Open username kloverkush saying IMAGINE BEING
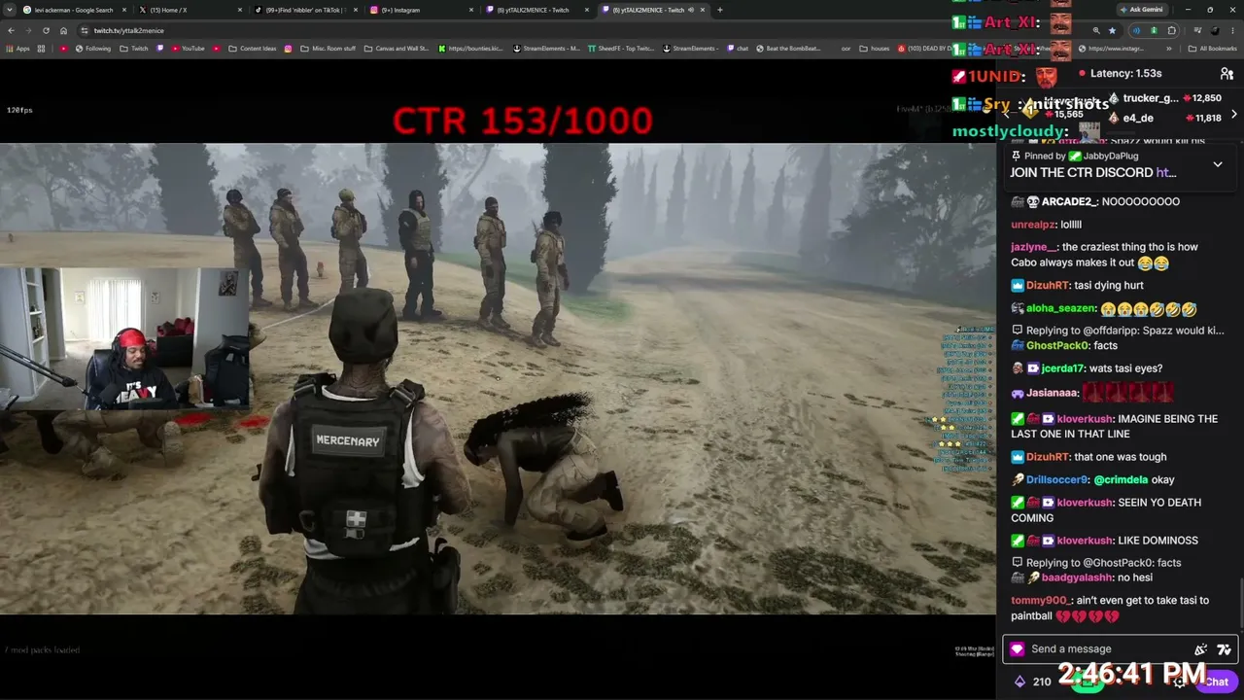1244x700 pixels. [1085, 419]
